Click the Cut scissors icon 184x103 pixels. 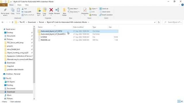23,9
